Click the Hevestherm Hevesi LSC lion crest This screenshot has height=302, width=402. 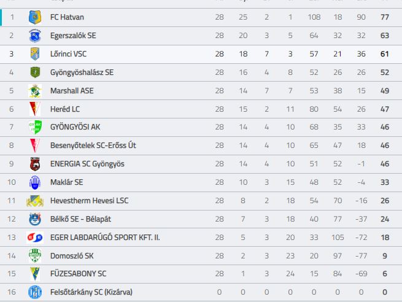[35, 201]
